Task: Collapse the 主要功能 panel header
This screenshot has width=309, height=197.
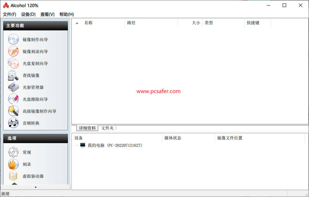Action: [x=35, y=26]
